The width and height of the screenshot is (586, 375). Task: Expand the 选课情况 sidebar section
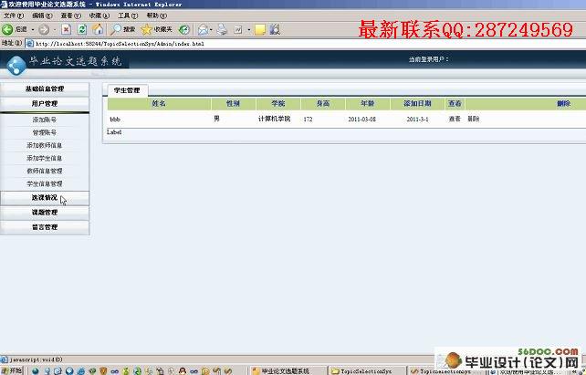pyautogui.click(x=45, y=198)
